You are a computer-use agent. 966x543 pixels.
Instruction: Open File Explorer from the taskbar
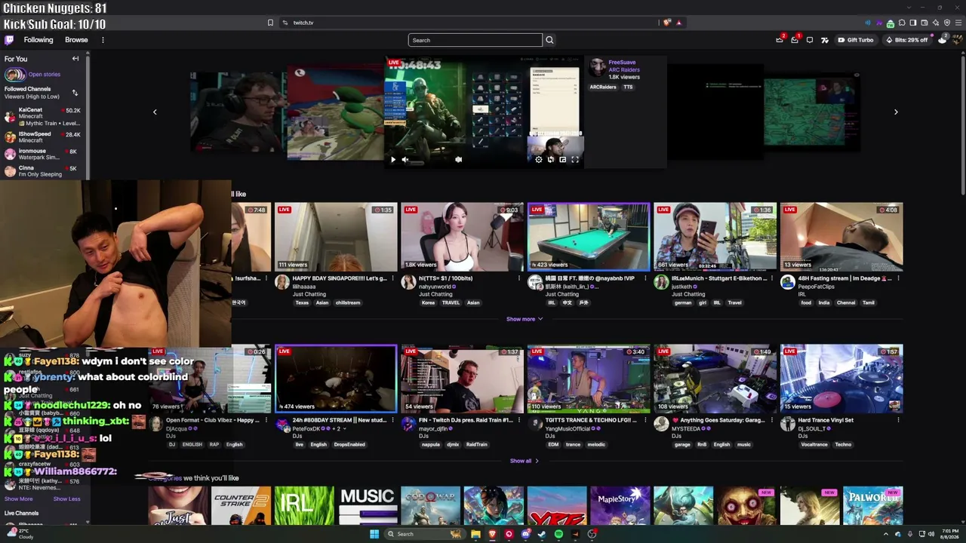coord(475,534)
